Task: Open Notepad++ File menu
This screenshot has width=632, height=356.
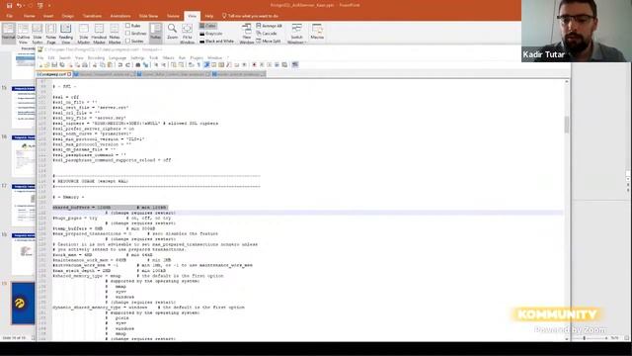Action: pyautogui.click(x=40, y=57)
